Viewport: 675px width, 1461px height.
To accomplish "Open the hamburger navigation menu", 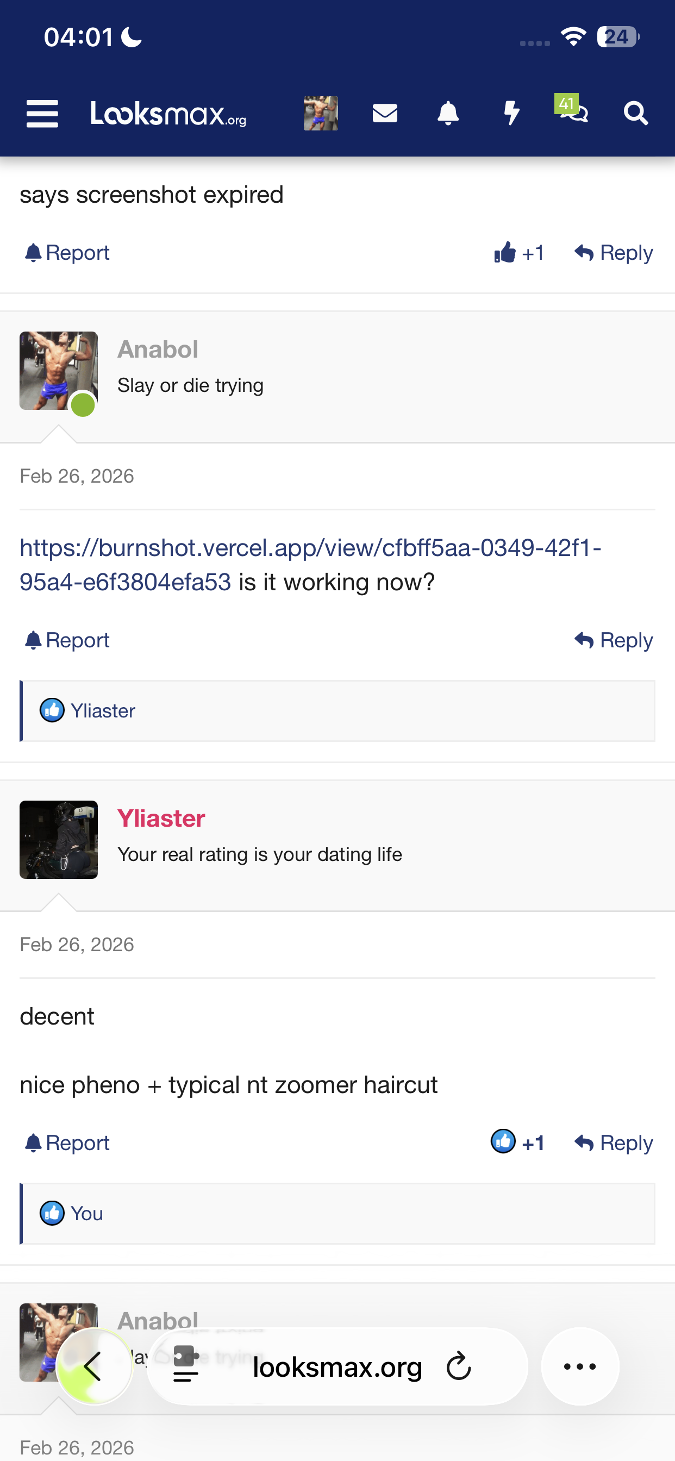I will pyautogui.click(x=42, y=114).
